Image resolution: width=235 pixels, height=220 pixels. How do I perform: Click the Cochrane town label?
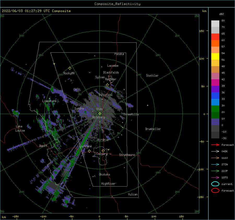[85, 146]
